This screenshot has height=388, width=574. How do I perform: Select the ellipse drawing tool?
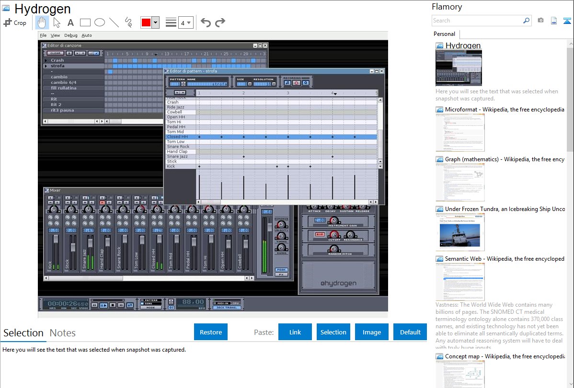100,22
